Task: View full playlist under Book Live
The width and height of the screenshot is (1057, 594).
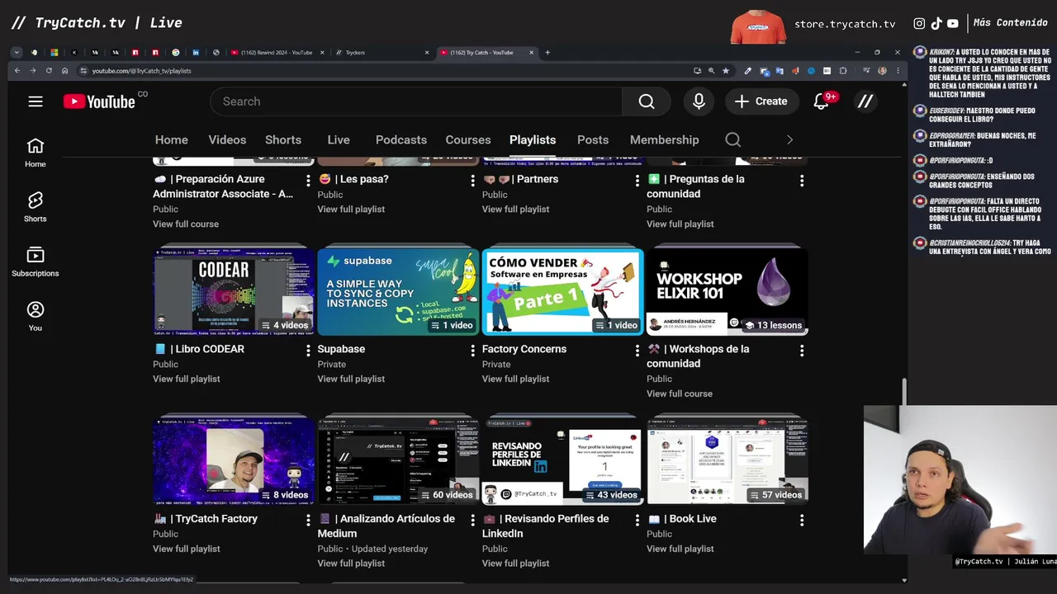Action: (680, 549)
